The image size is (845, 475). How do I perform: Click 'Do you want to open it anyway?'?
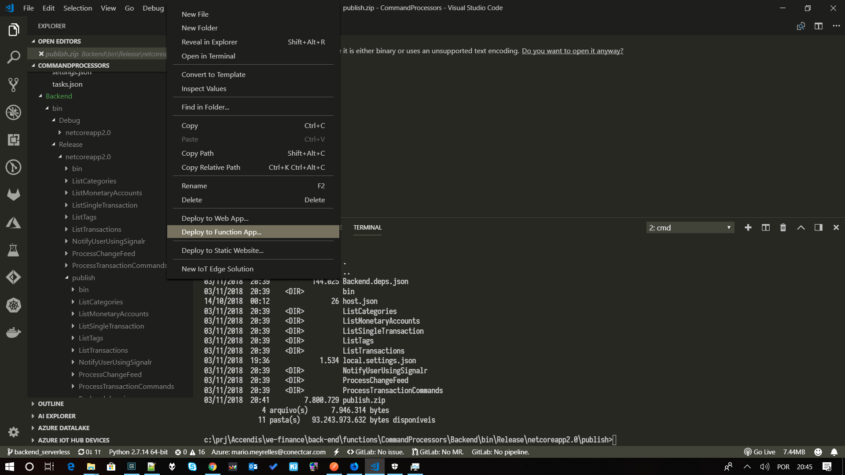[573, 51]
